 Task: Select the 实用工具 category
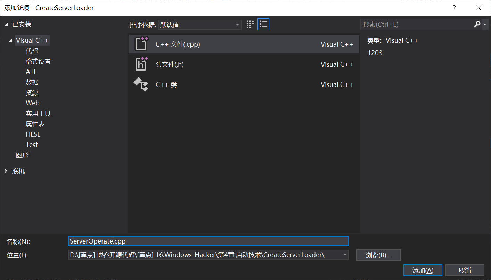[x=38, y=114]
